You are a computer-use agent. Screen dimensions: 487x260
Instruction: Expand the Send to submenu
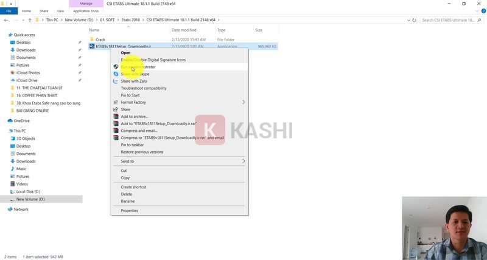click(x=243, y=161)
